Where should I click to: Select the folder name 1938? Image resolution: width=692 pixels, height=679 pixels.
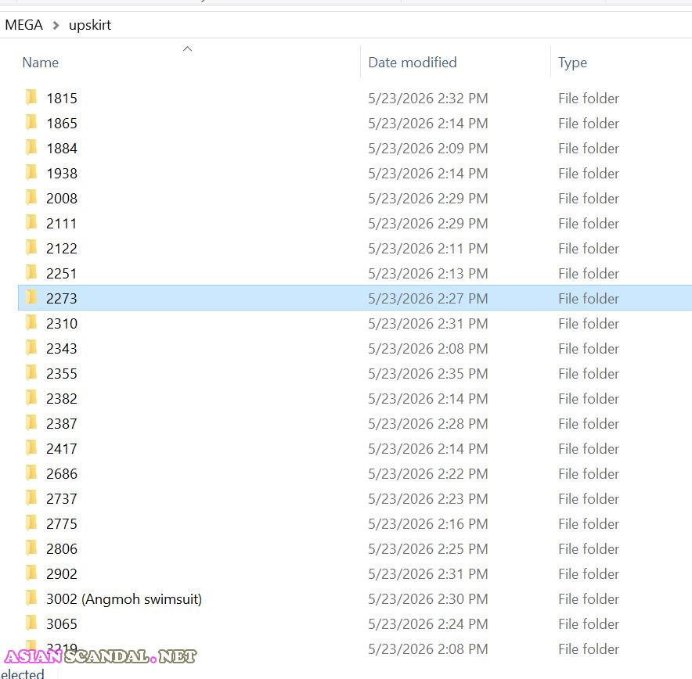62,174
